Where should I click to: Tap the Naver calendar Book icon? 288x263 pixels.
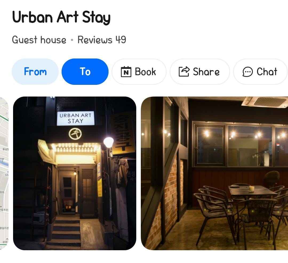[x=126, y=72]
